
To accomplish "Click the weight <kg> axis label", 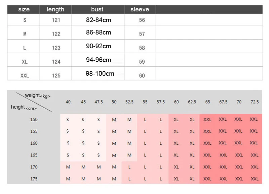I will [x=38, y=95].
